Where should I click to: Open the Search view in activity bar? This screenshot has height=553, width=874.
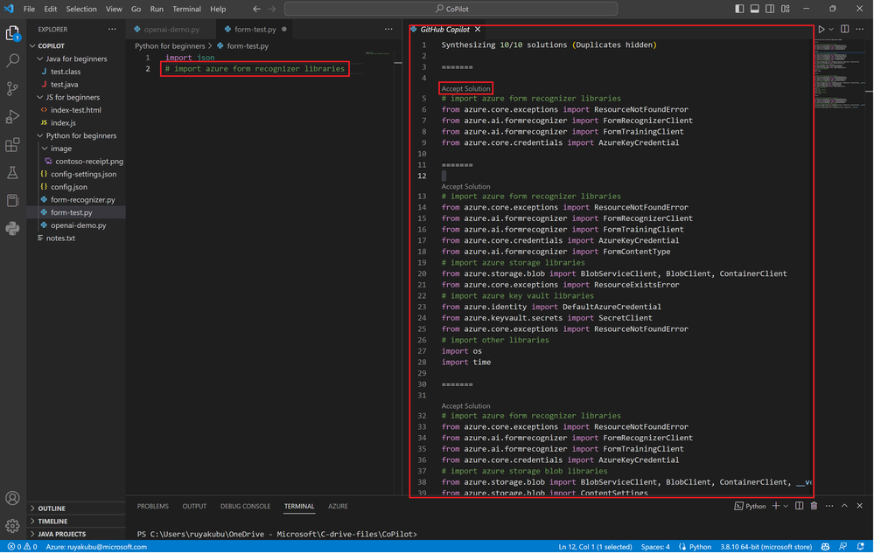(x=12, y=61)
